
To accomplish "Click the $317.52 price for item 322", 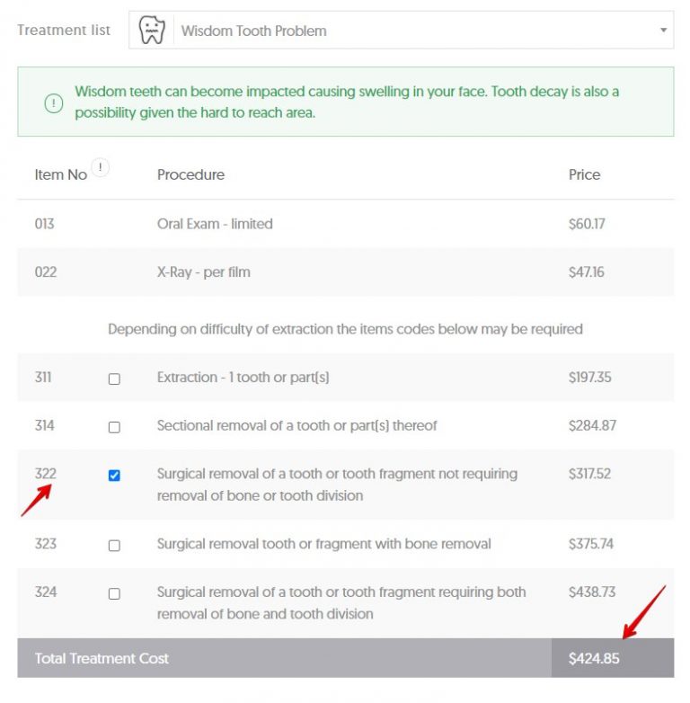I will (590, 474).
